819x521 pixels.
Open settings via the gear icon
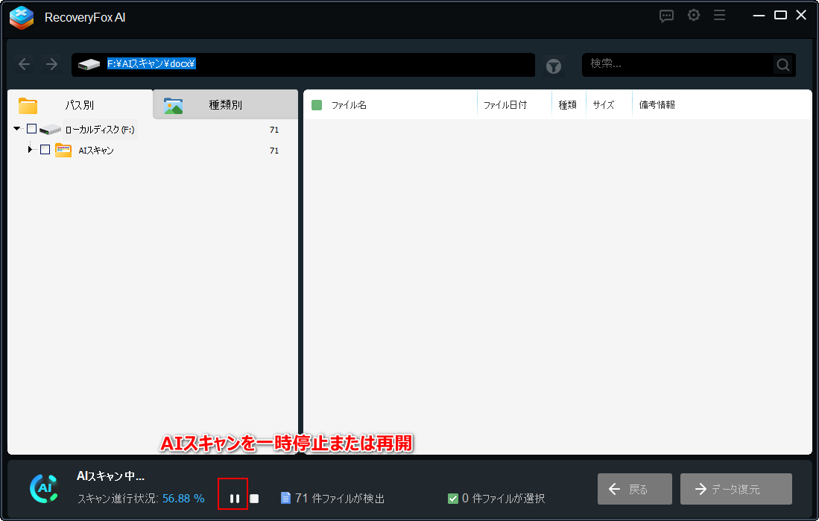[x=694, y=15]
